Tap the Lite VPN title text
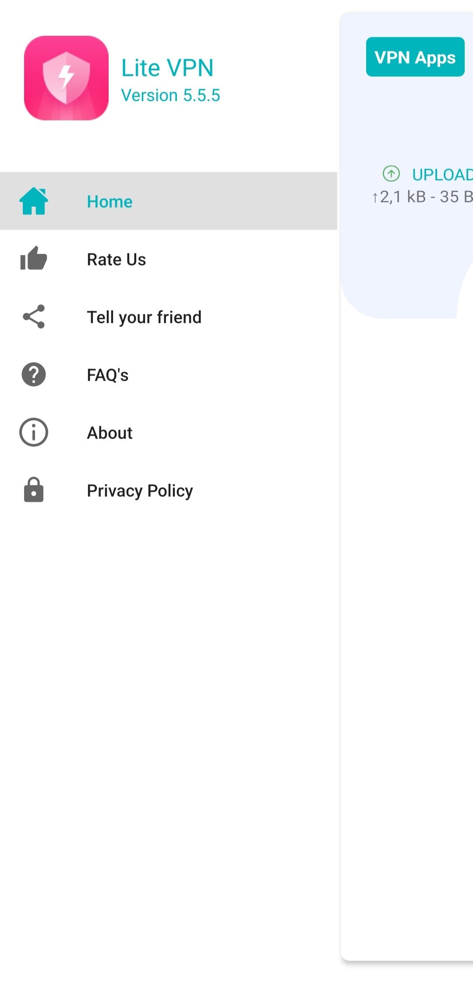Screen dimensions: 473x985 167,68
